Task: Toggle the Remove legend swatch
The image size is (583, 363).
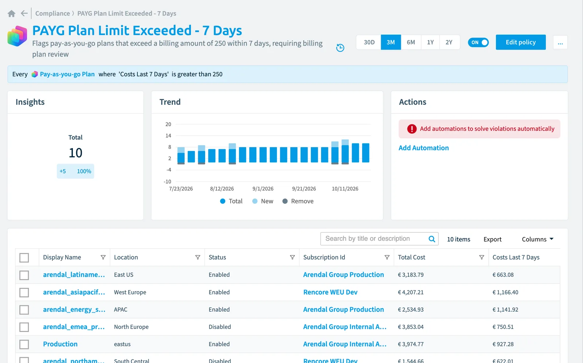Action: (285, 201)
